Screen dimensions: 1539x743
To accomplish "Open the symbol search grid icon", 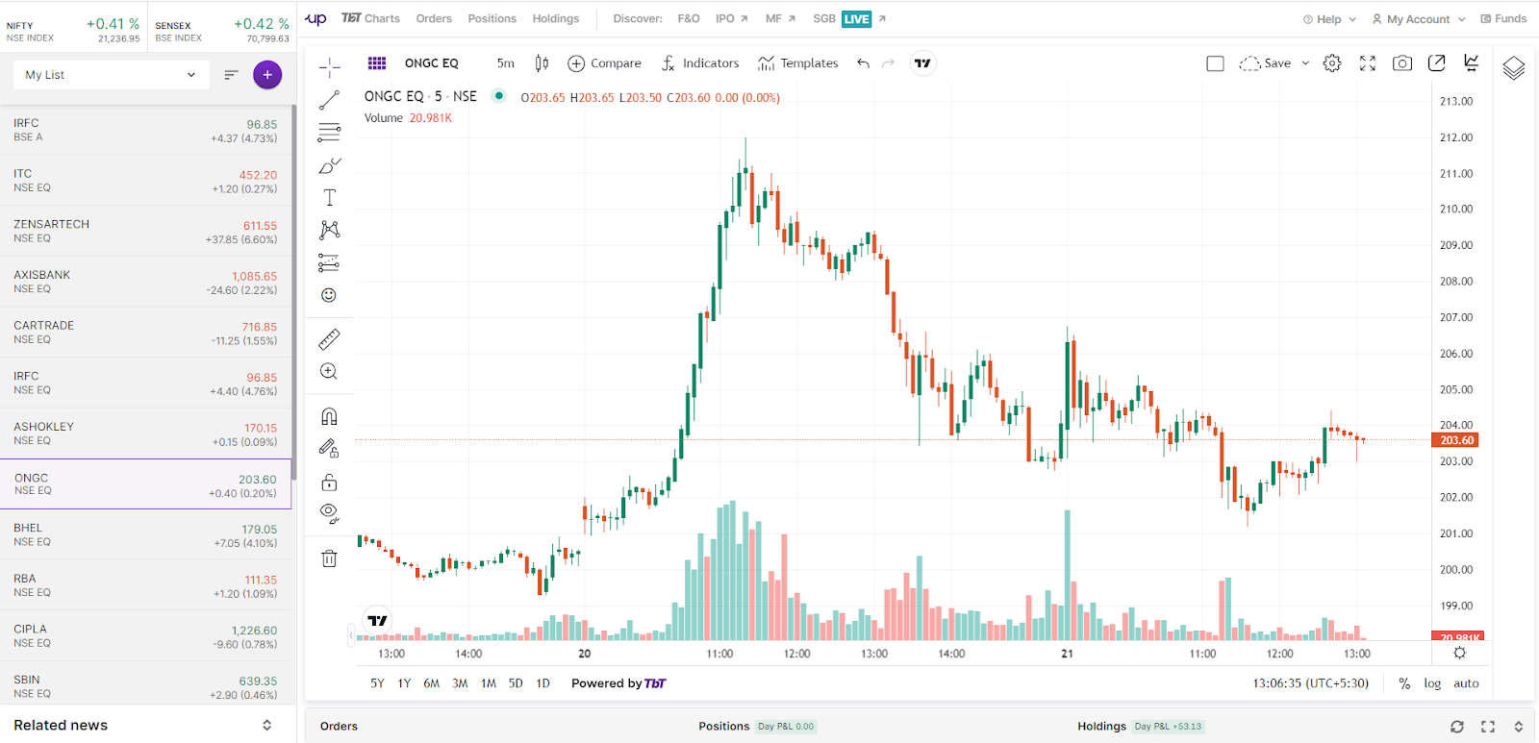I will click(377, 63).
